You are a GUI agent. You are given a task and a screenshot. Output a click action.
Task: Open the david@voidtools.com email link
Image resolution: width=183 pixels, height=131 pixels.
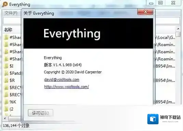tap(62, 79)
